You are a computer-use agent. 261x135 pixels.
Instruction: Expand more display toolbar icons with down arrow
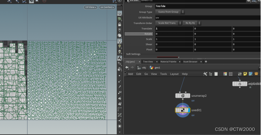click(119, 132)
